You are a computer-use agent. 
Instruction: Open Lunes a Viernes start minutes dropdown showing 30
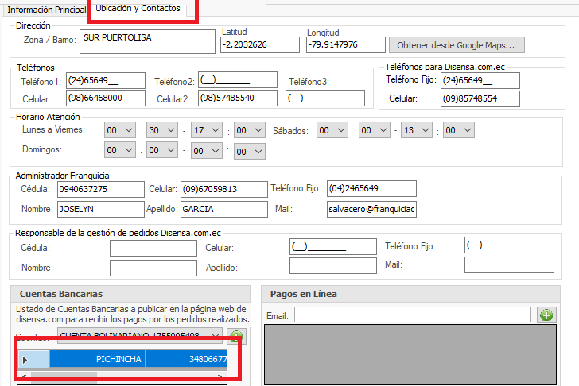163,130
